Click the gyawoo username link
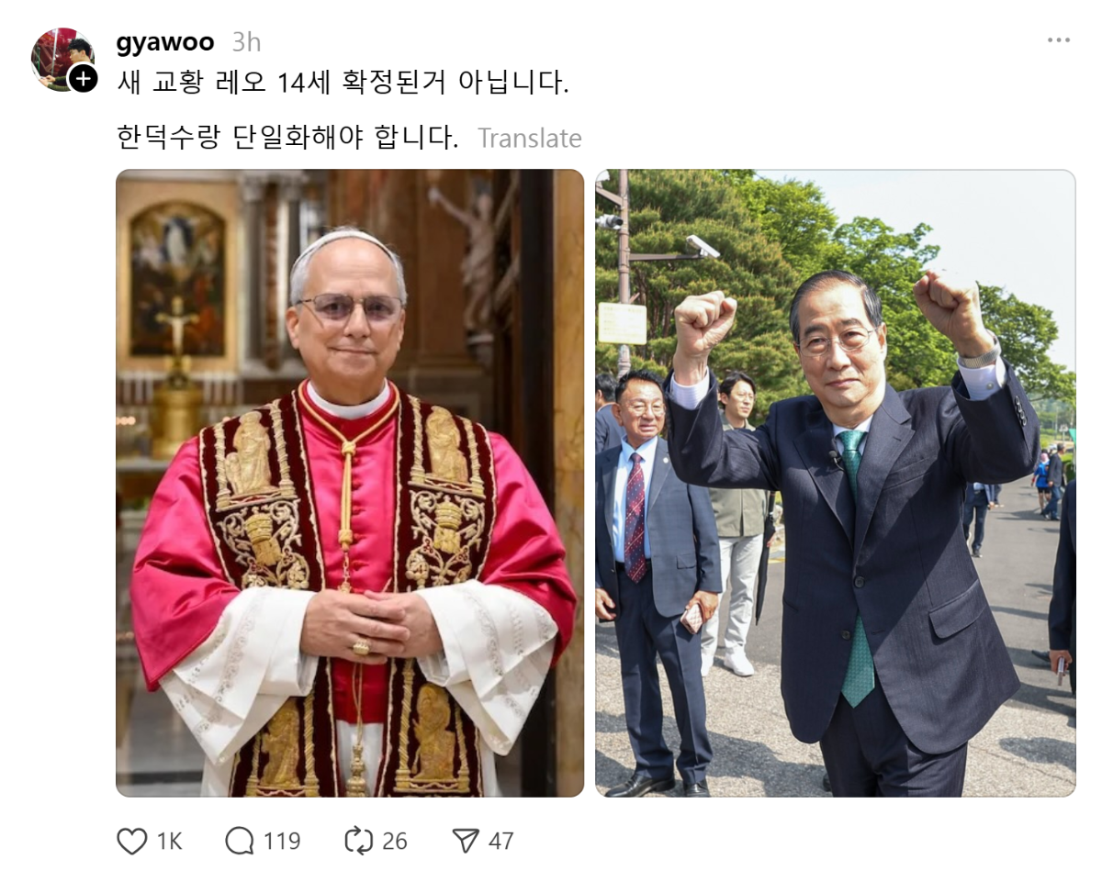Screen dimensions: 1102x871 coord(165,42)
